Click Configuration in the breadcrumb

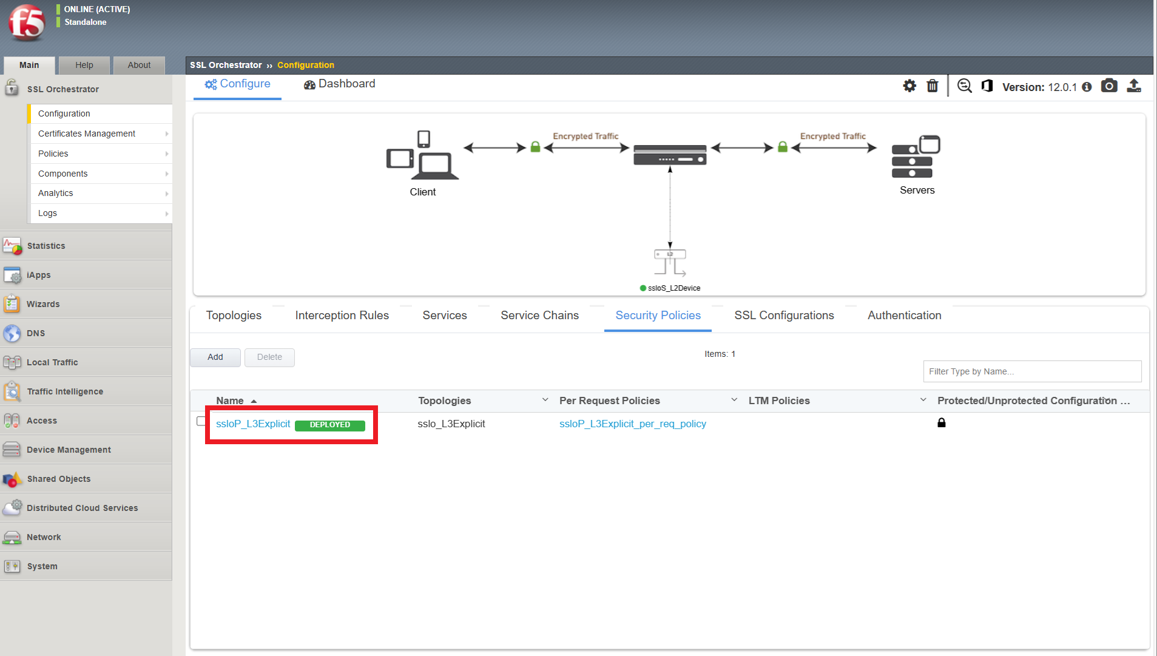click(x=306, y=65)
